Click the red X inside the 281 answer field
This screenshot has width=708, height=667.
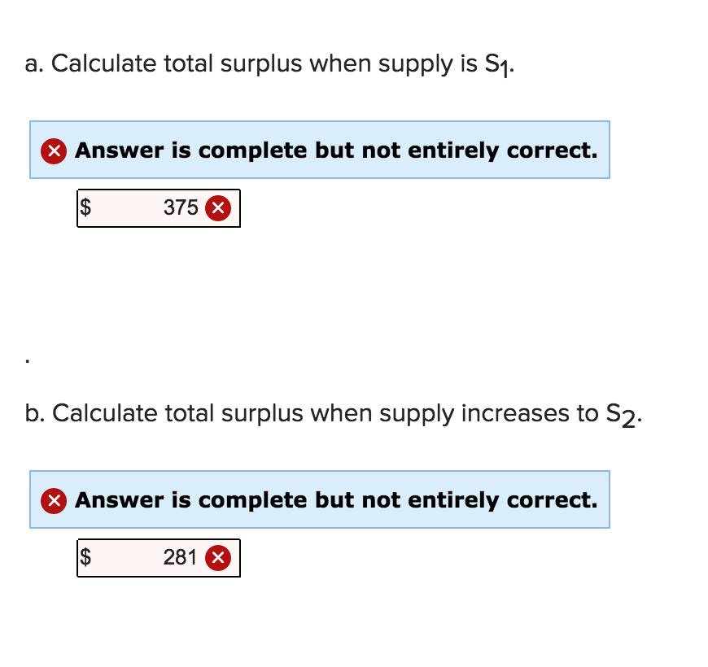click(x=218, y=557)
